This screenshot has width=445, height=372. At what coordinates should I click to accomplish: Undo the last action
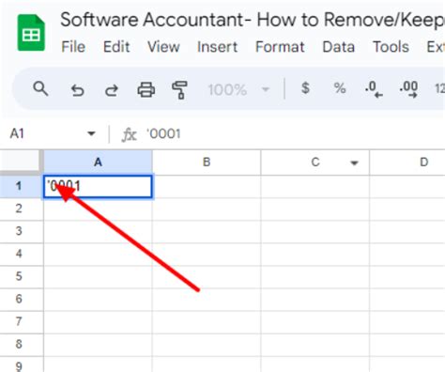pos(77,90)
